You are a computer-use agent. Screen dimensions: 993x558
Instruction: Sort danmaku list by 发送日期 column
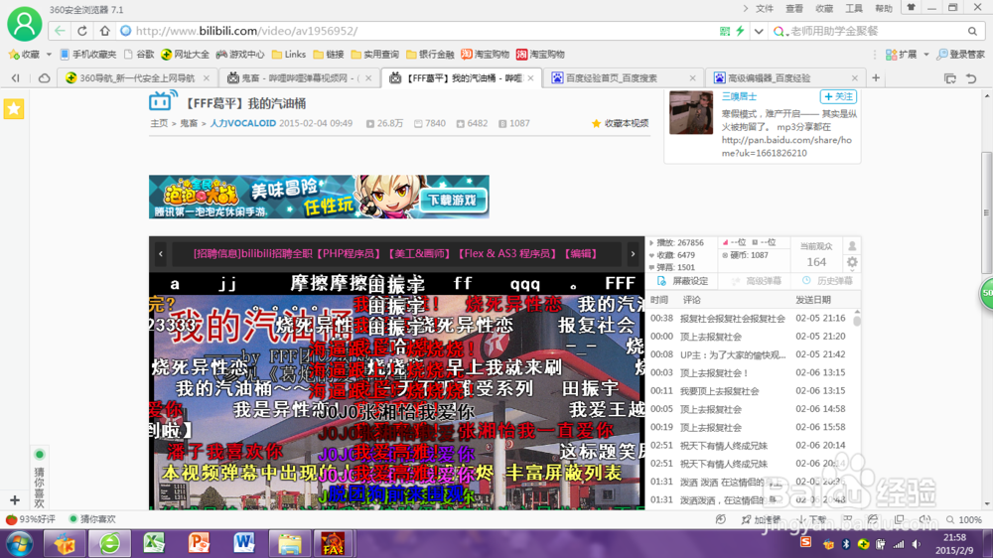pyautogui.click(x=813, y=300)
